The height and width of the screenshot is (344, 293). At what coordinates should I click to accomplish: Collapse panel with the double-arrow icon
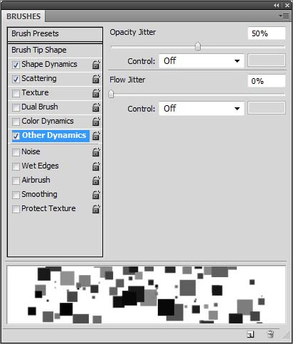click(276, 5)
